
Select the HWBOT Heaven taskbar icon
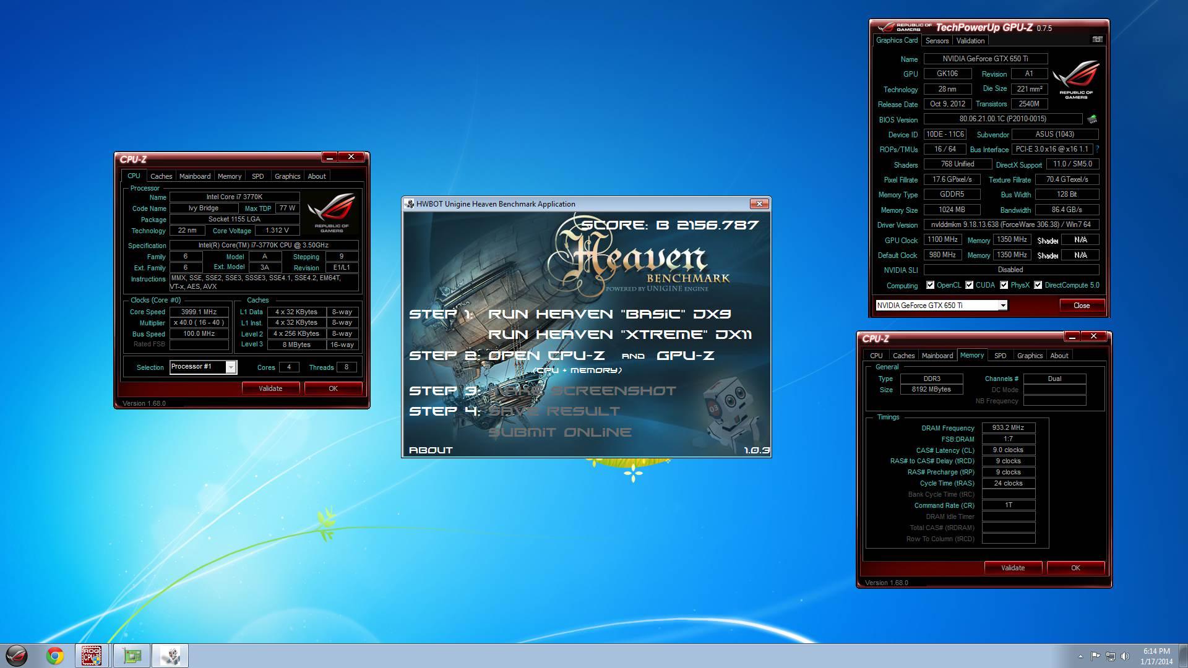coord(170,656)
